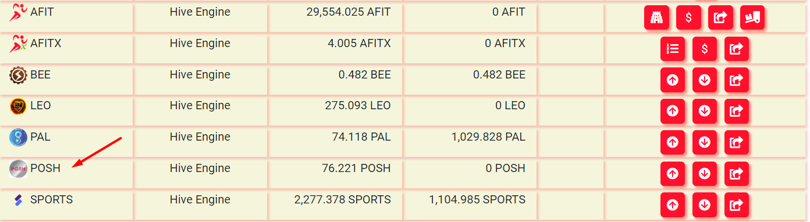Image resolution: width=810 pixels, height=222 pixels.
Task: Click the up arrow button for POSH
Action: coord(673,174)
